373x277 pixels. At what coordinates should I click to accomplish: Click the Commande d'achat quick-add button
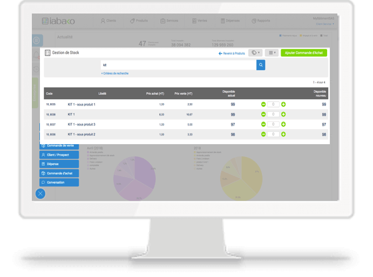[59, 173]
